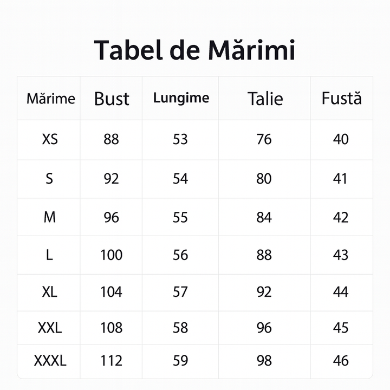Select the L size row label
390x390 pixels.
49,255
